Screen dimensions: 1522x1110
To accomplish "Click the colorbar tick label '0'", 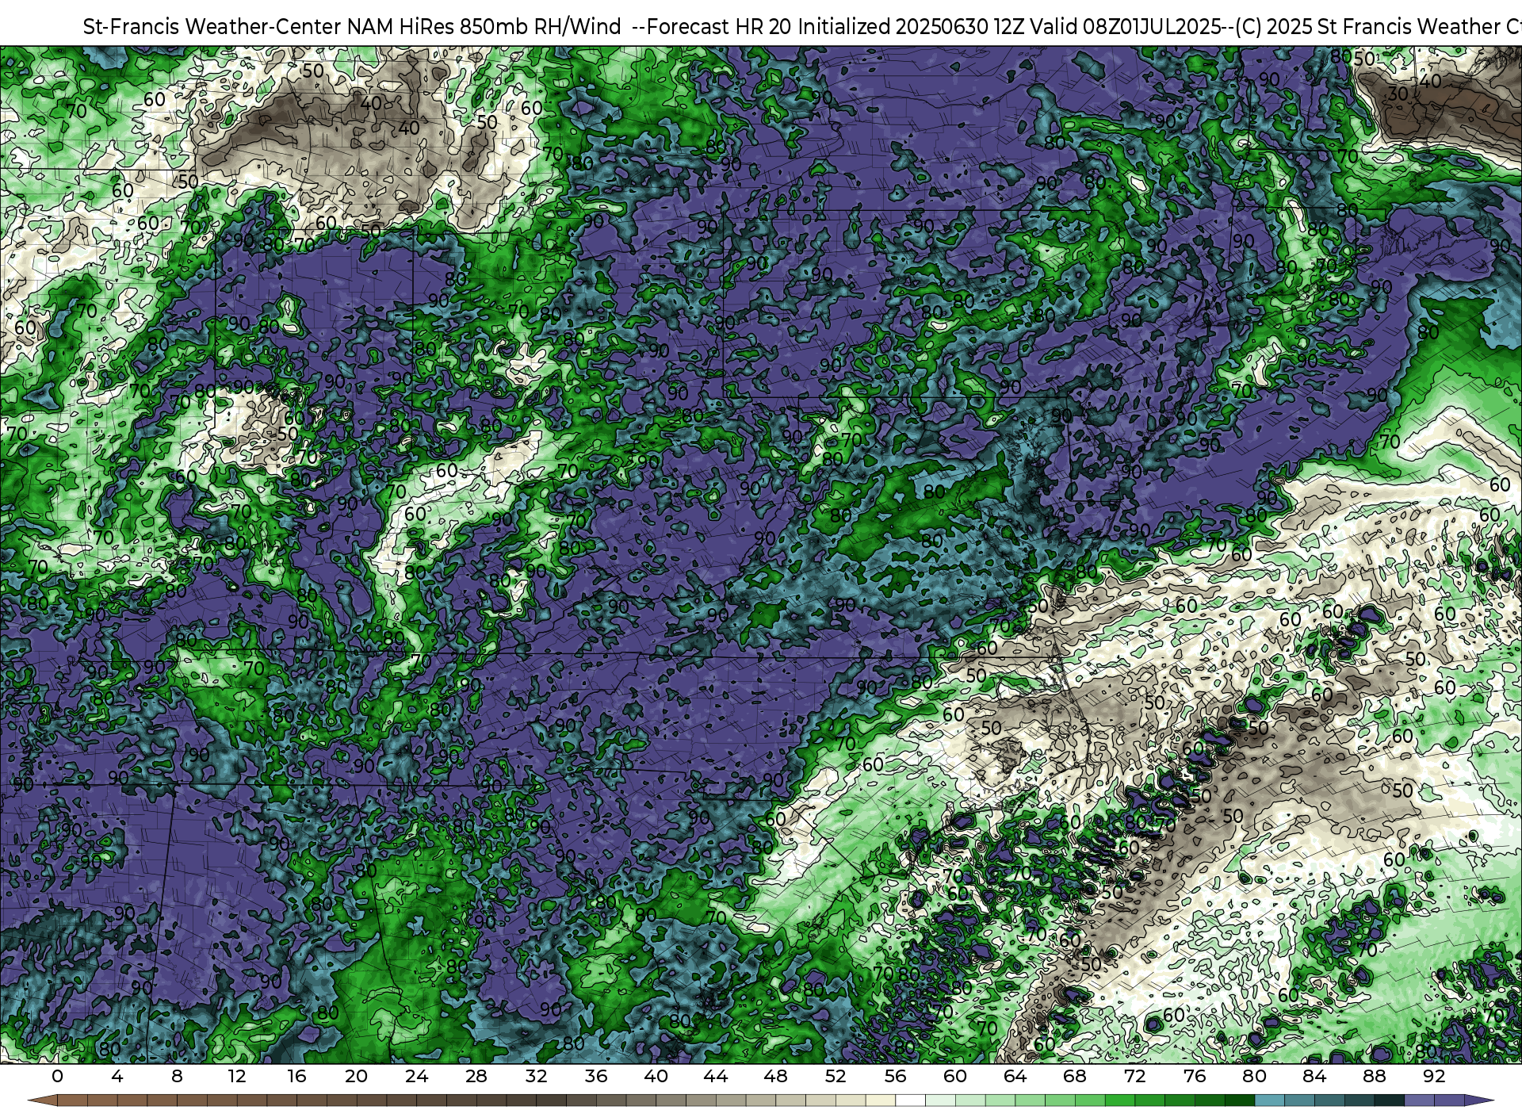I will (57, 1076).
